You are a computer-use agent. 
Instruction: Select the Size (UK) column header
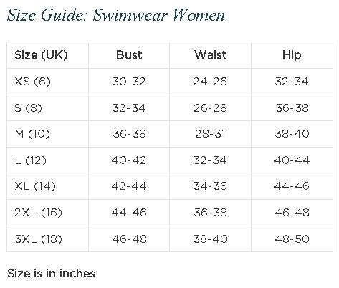point(41,55)
